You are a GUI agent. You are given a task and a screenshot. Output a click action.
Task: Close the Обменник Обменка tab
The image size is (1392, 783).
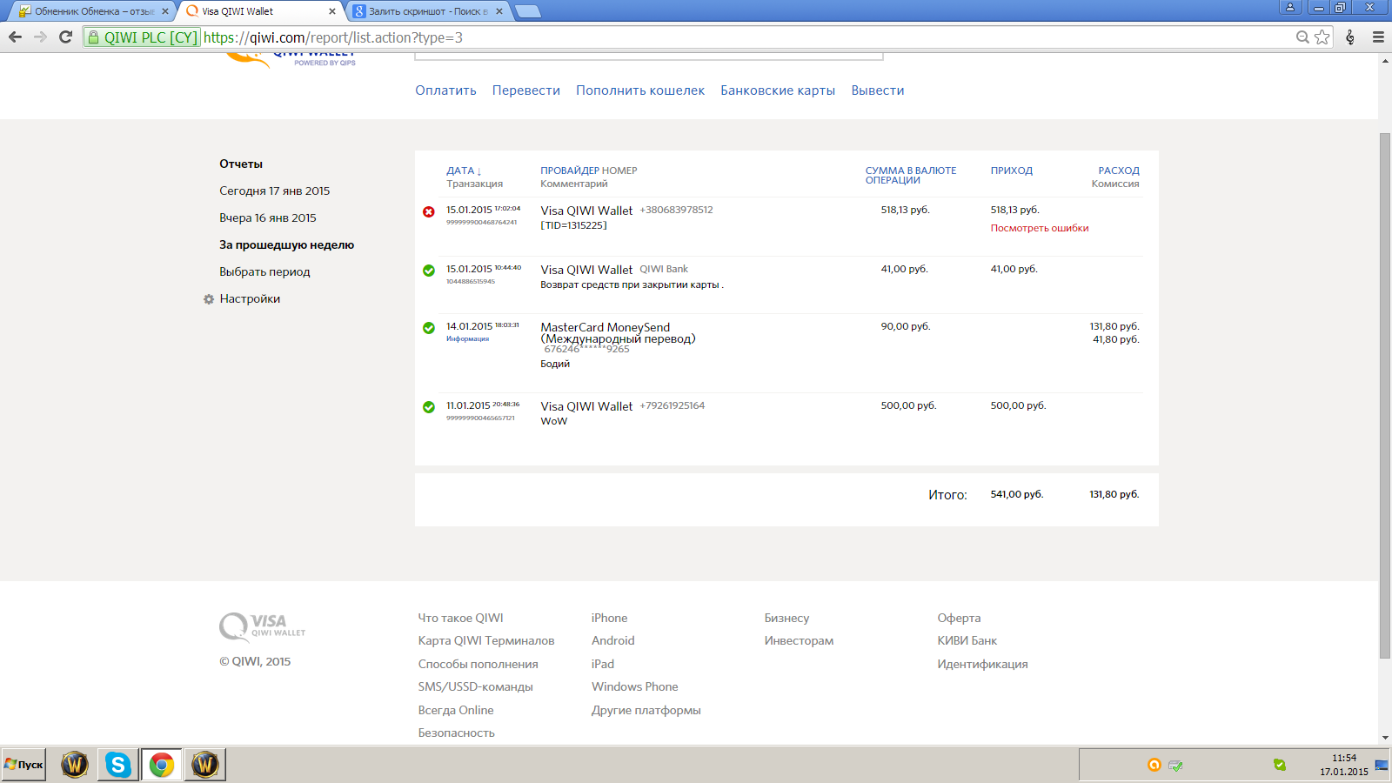(x=165, y=11)
